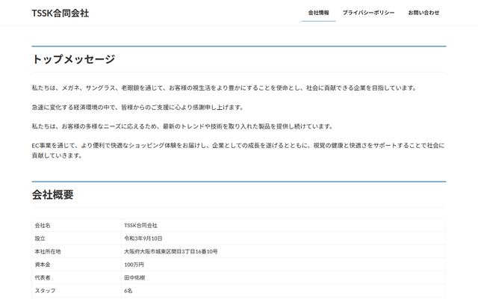
Task: Select the 設立 label cell
Action: tap(76, 238)
